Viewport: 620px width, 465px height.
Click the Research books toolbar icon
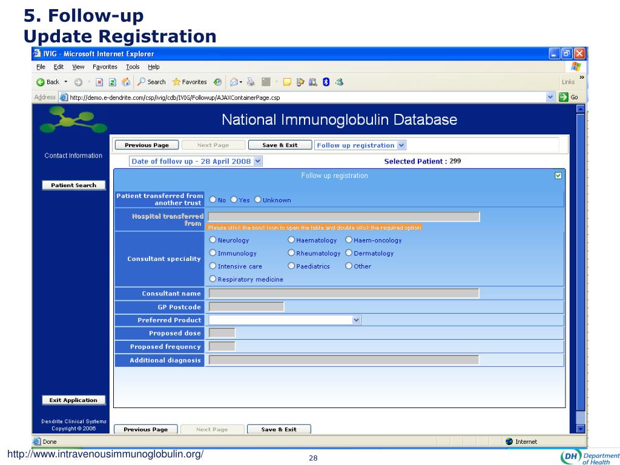click(313, 82)
